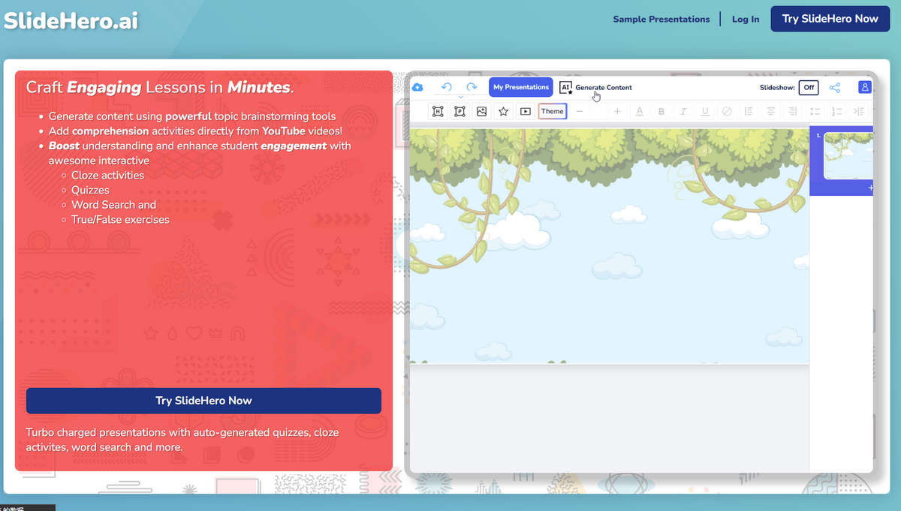Click the Log In link

tap(746, 20)
